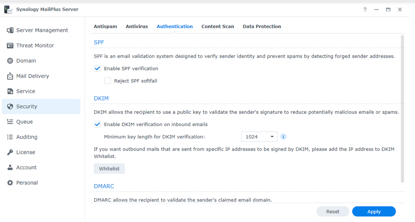415x222 pixels.
Task: Maximize the MailPlus Server window
Action: click(x=388, y=10)
